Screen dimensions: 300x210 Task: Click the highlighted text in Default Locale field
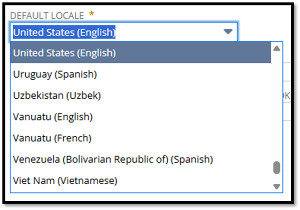click(x=64, y=32)
